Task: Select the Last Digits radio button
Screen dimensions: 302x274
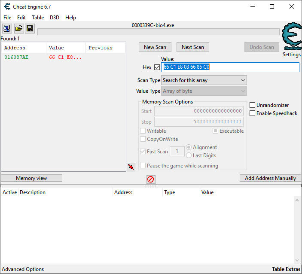Action: 189,155
